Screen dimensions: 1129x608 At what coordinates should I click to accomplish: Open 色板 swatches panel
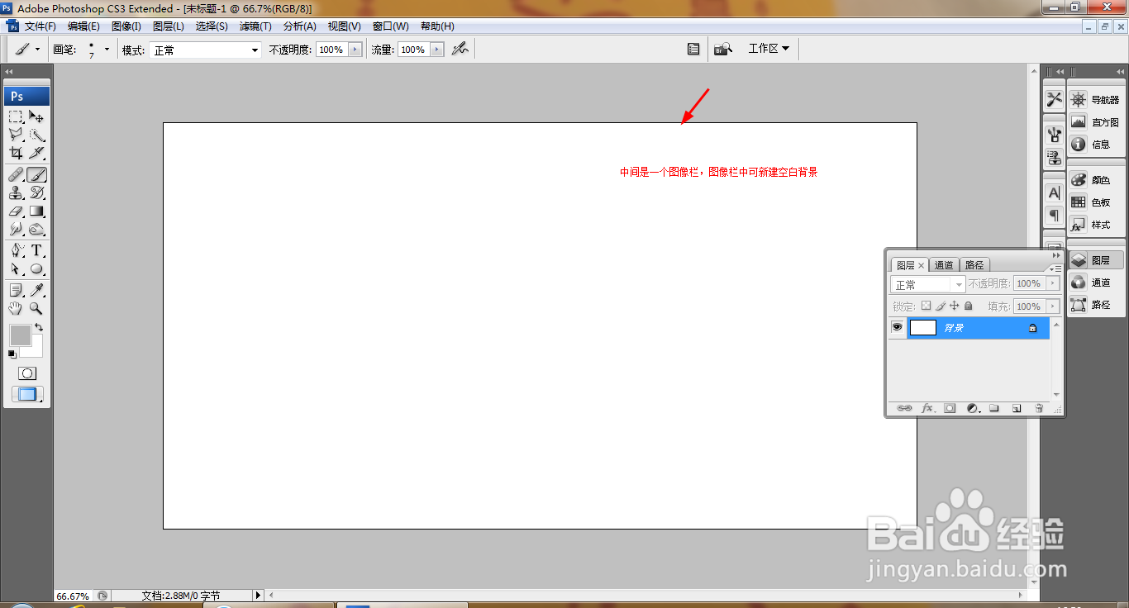[x=1096, y=202]
